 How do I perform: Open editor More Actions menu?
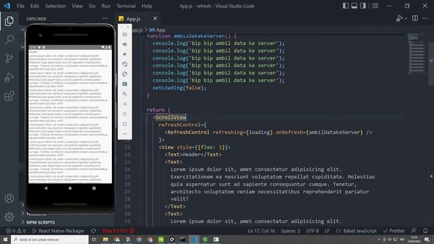[x=425, y=18]
